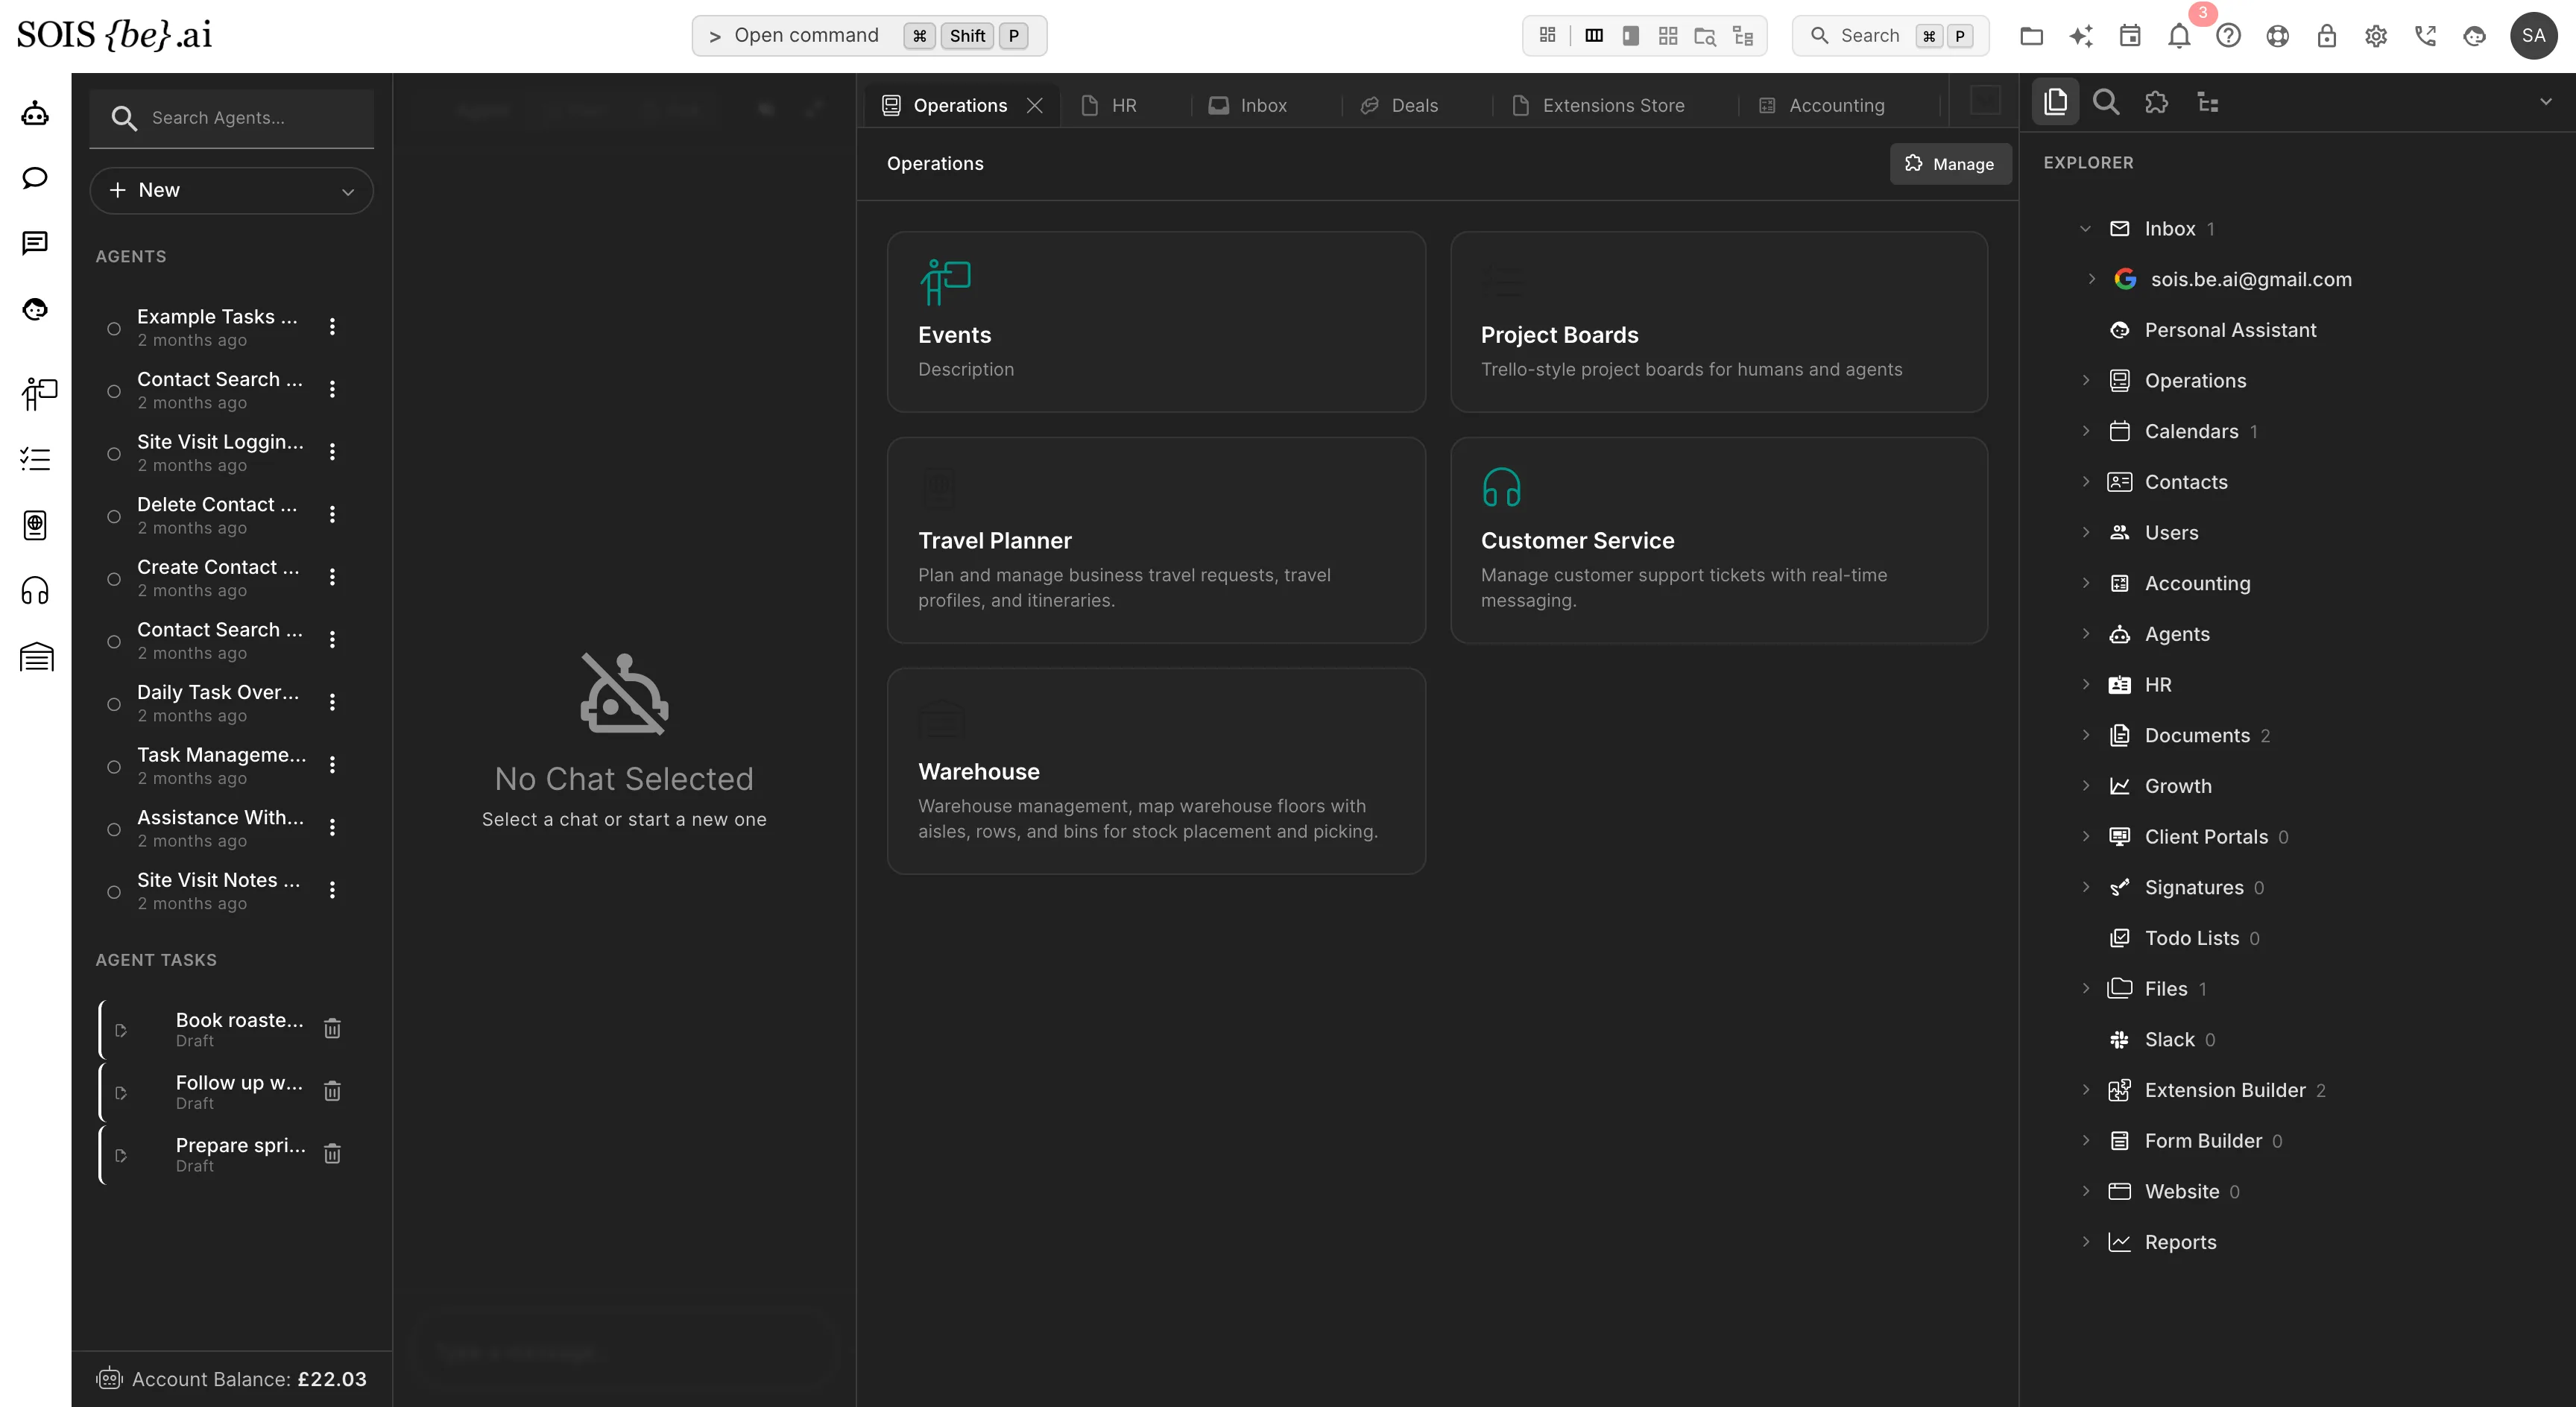Viewport: 2576px width, 1407px height.
Task: Delete the Book roaste... draft task
Action: point(333,1028)
